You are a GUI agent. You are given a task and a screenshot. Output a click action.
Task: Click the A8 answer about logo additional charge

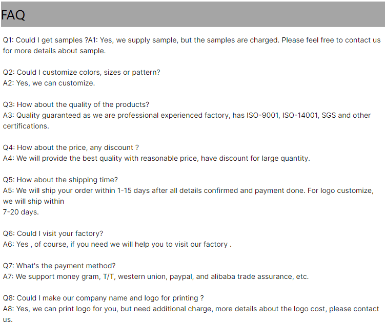coord(191,309)
